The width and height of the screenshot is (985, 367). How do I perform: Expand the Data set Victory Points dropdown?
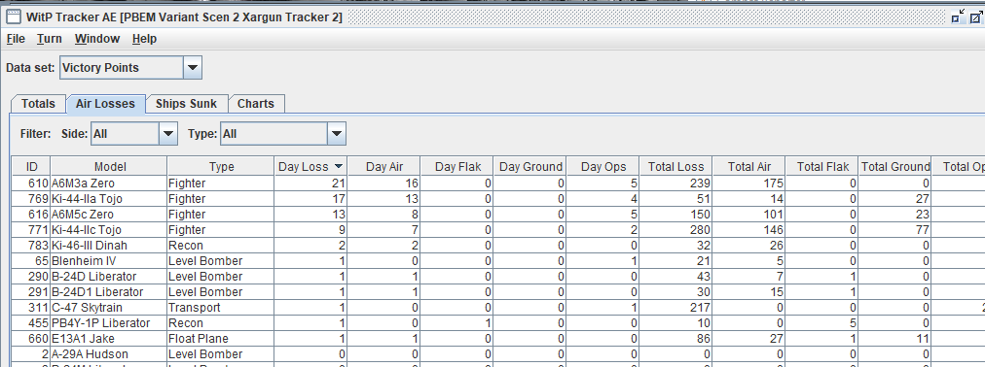pyautogui.click(x=192, y=68)
